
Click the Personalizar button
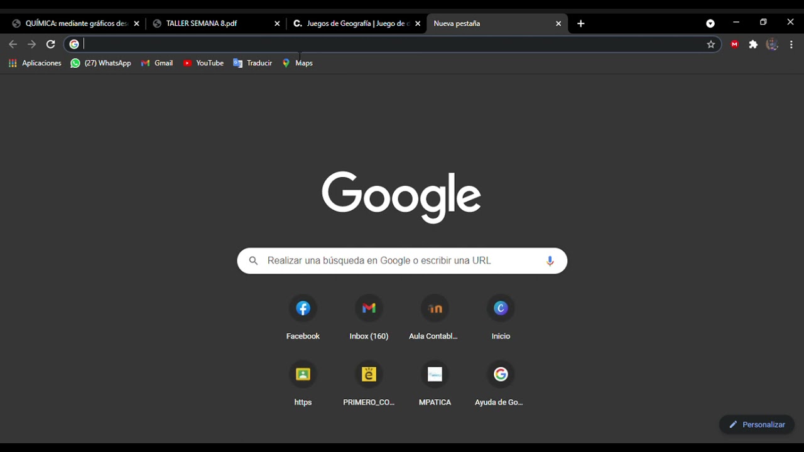click(757, 424)
